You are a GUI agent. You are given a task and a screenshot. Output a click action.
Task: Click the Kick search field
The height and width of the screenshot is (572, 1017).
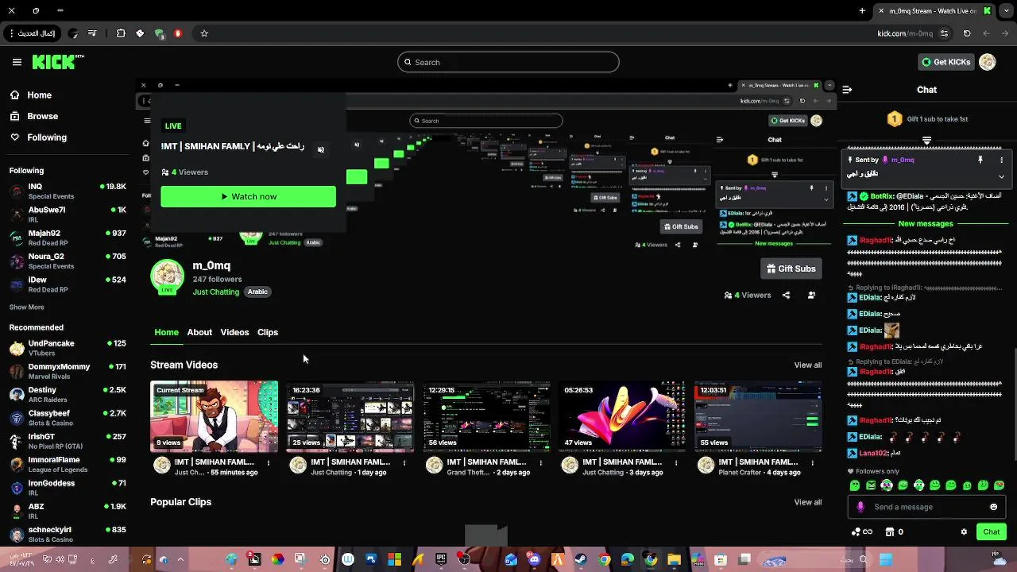pyautogui.click(x=508, y=62)
